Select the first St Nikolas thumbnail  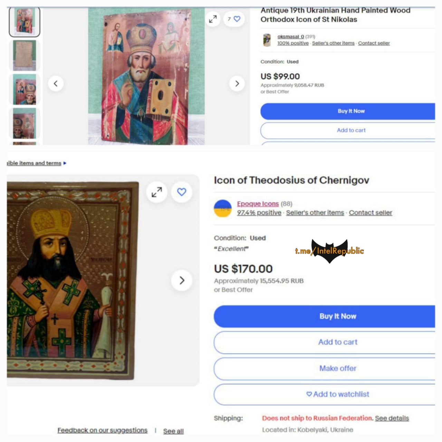coord(24,21)
